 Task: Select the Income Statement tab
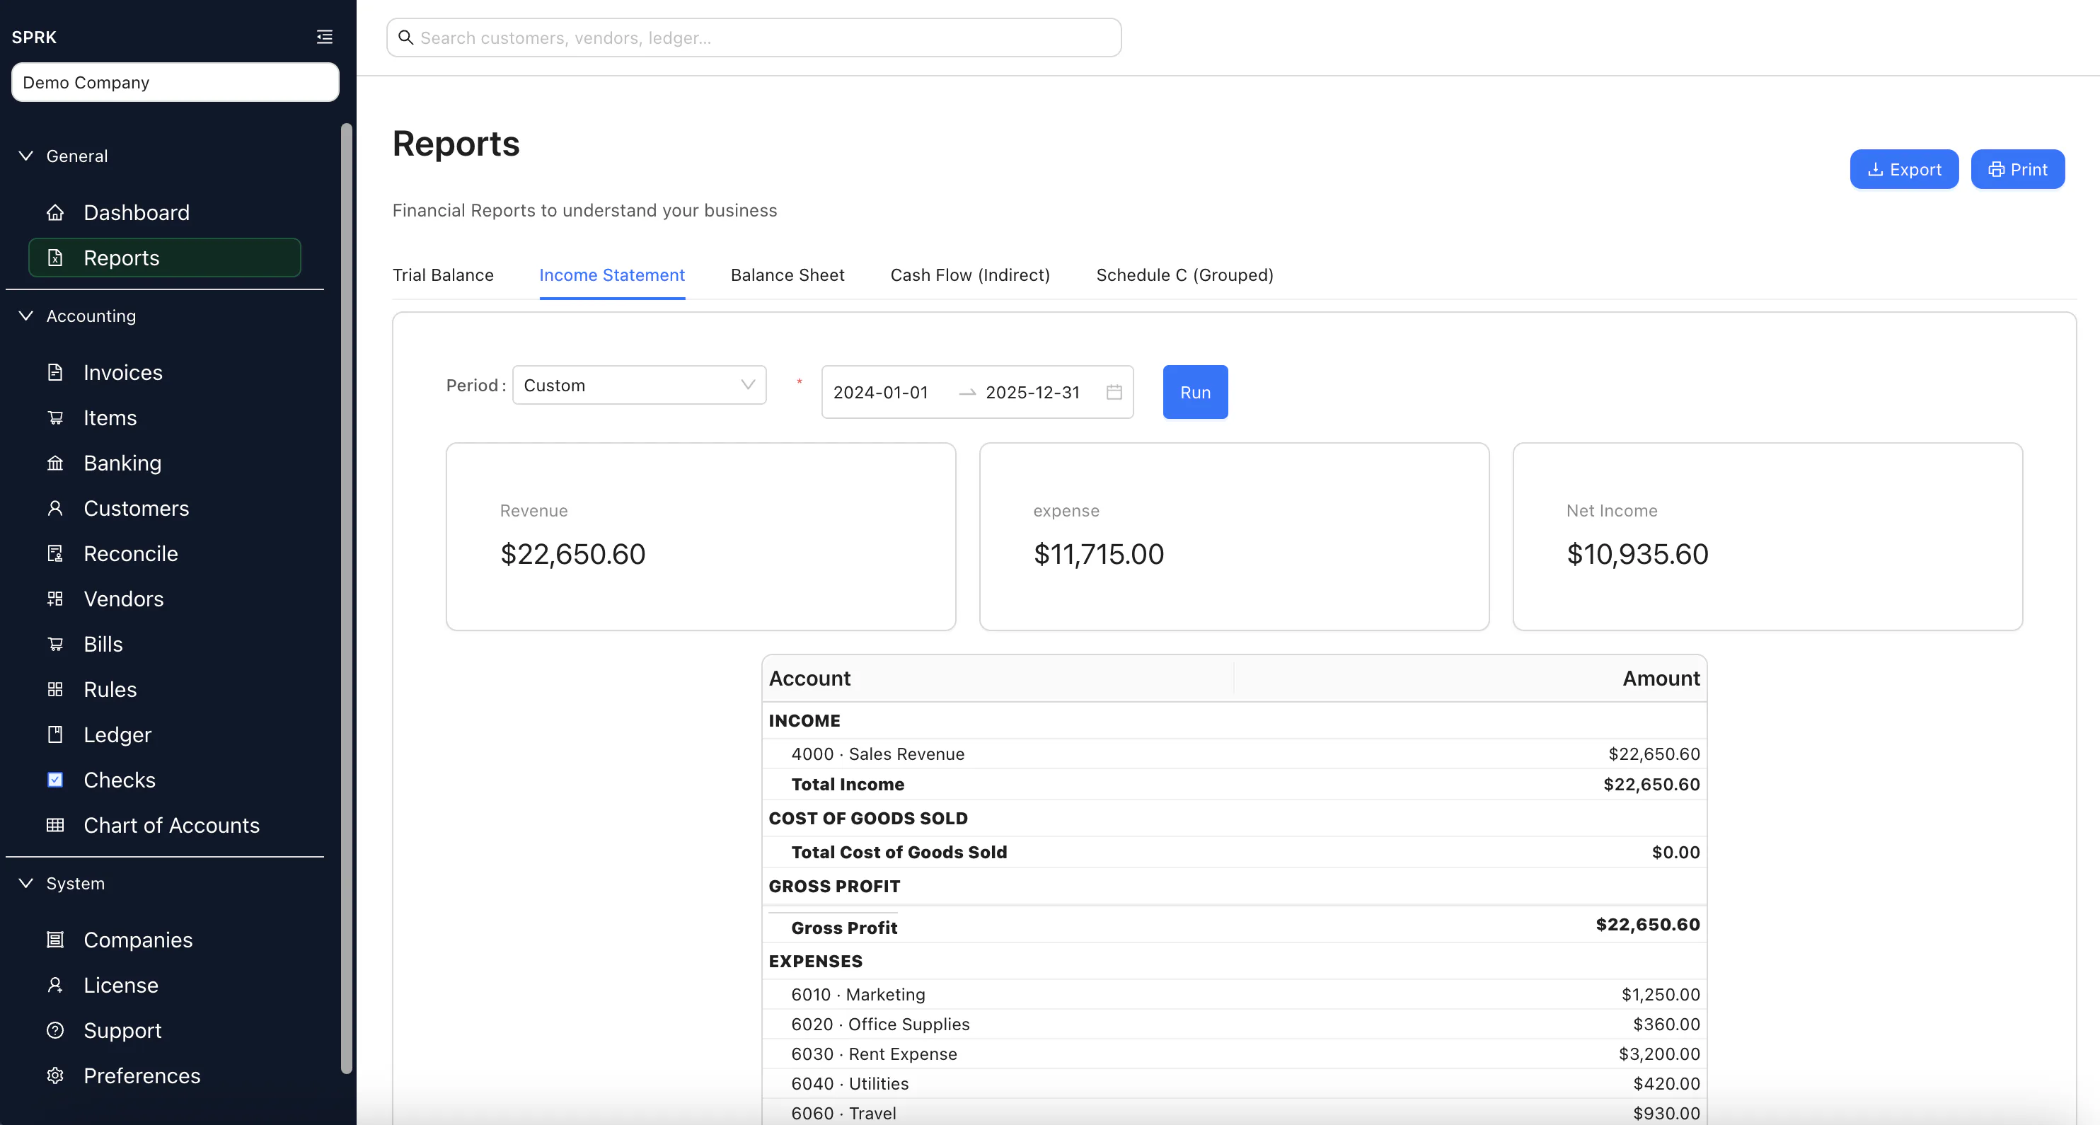[611, 275]
